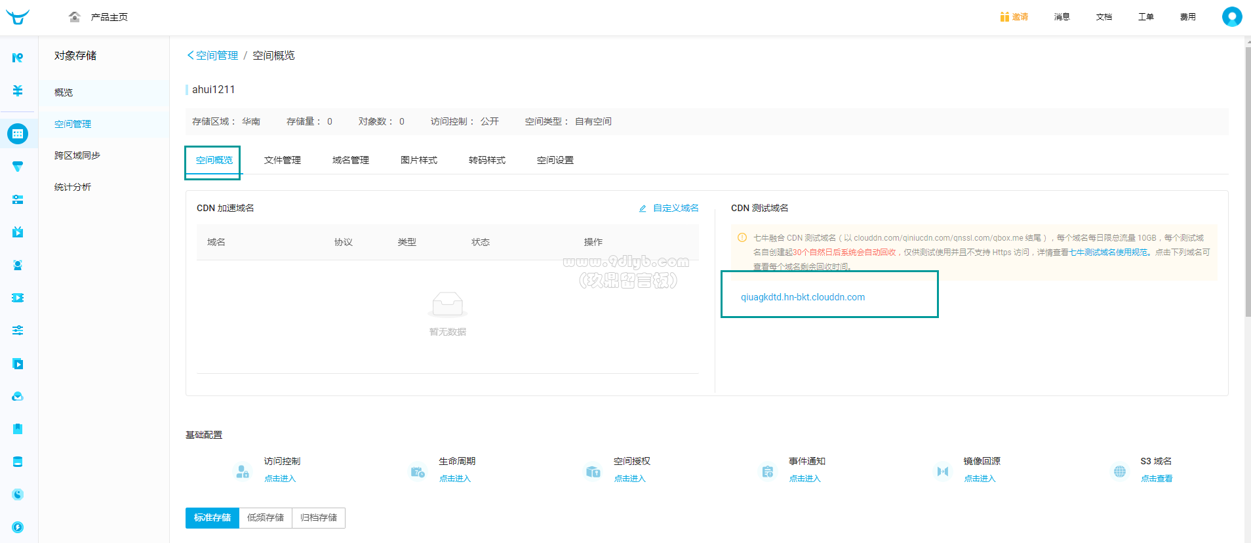Click the topmost sidebar icon above the yen sign
Screen dimensions: 1251x543
18,58
